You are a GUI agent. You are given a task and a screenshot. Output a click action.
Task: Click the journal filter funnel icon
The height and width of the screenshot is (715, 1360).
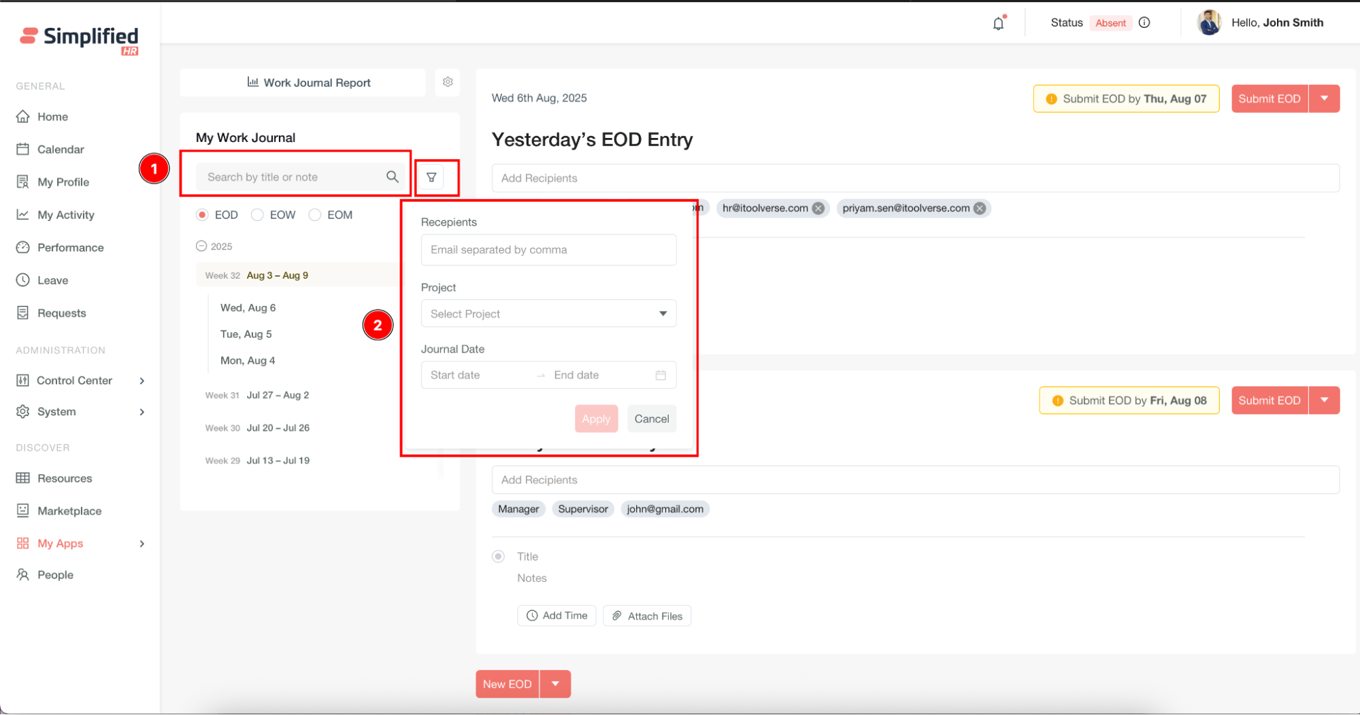(x=431, y=177)
